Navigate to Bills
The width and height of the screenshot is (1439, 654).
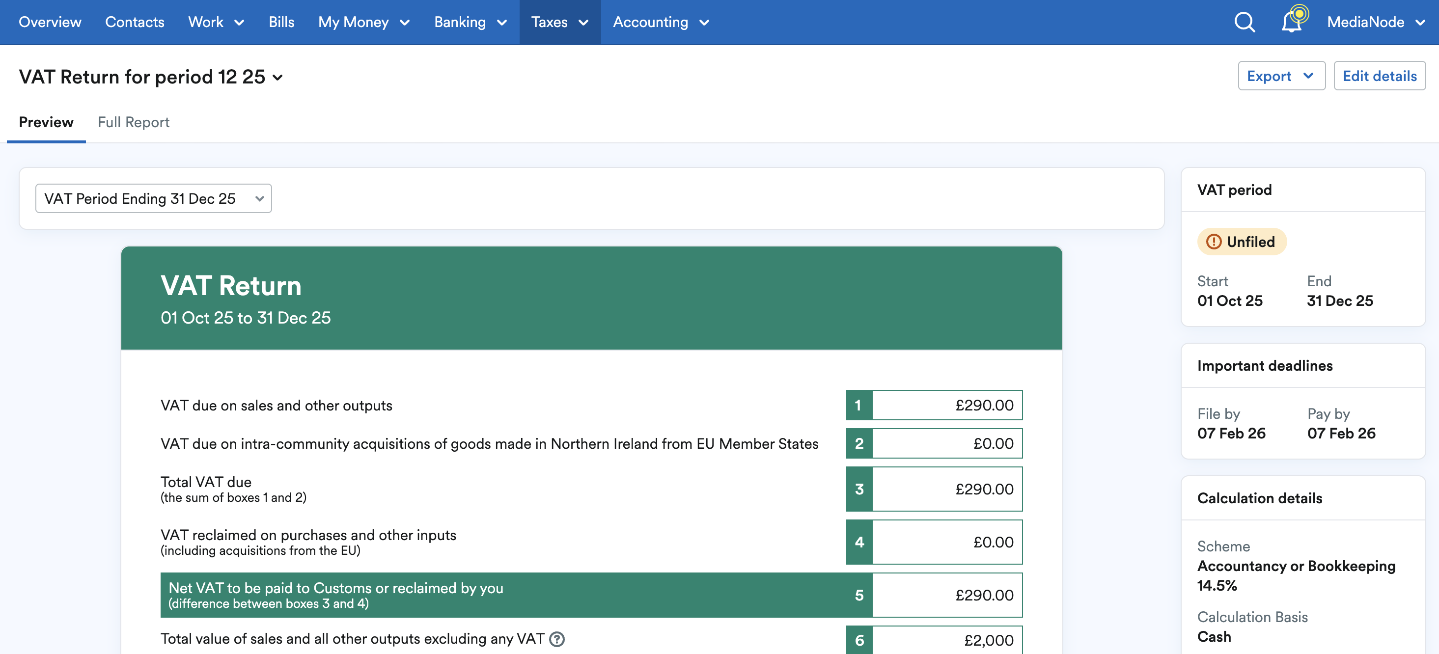281,22
